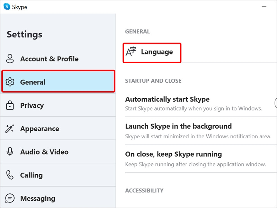Click the Skype logo in title bar
The image size is (277, 208).
[x=7, y=7]
